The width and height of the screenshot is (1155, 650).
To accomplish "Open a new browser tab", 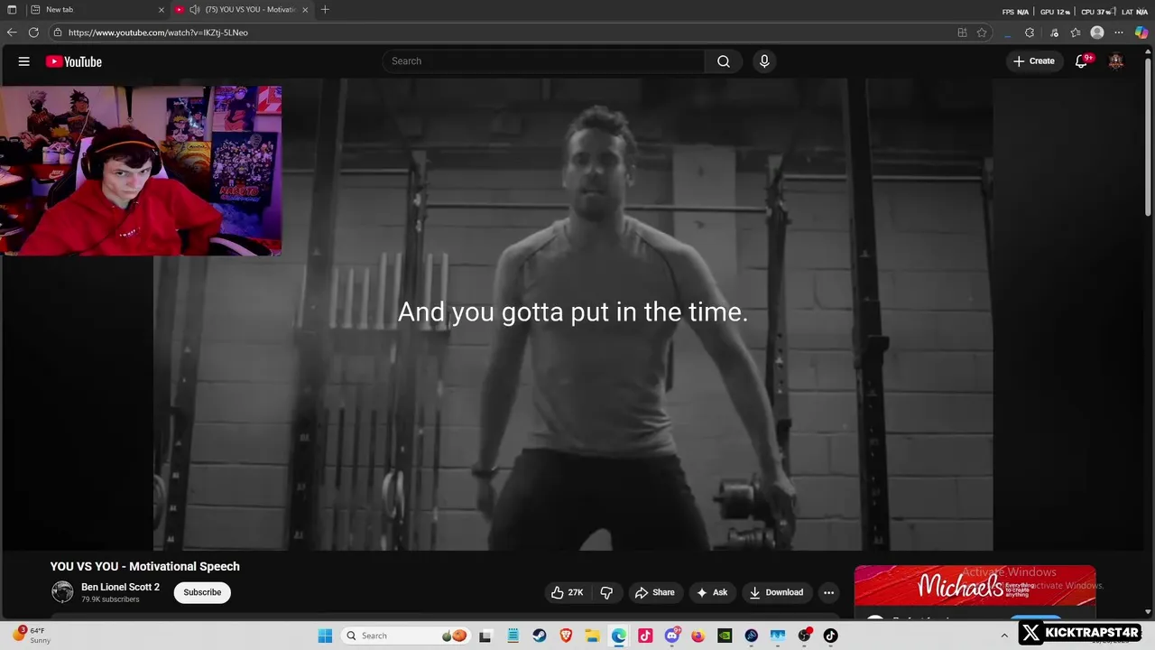I will pos(325,9).
